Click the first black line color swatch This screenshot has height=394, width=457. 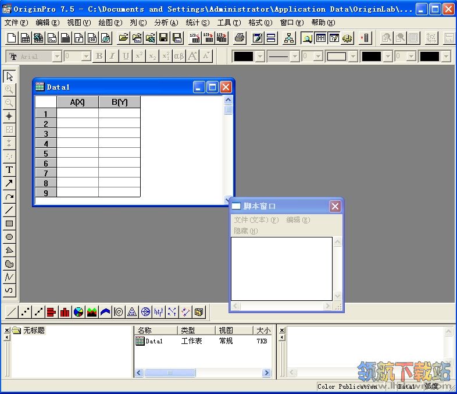click(244, 56)
